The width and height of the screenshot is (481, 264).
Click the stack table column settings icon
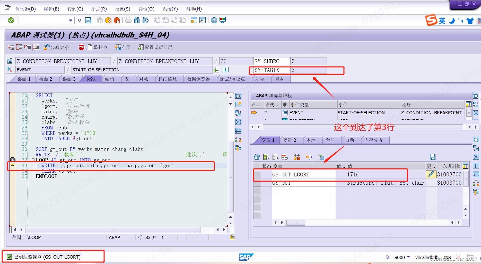468,105
